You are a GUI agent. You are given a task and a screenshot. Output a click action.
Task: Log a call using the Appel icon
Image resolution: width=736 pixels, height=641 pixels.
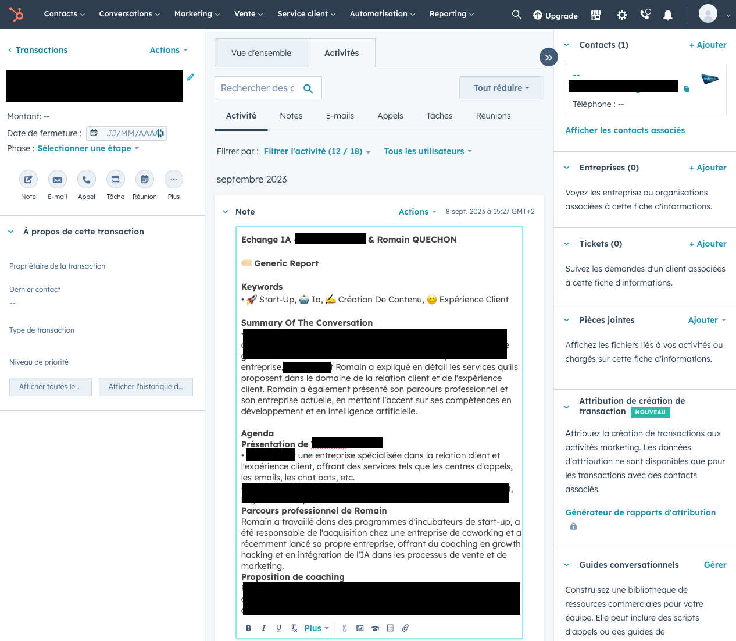(86, 179)
